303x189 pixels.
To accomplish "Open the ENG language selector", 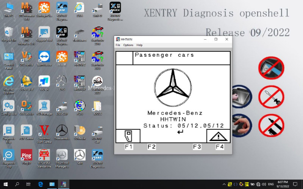I will (271, 184).
